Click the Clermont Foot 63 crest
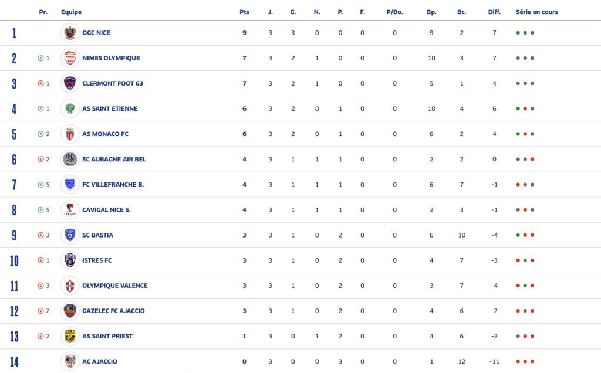Image resolution: width=601 pixels, height=373 pixels. (70, 83)
